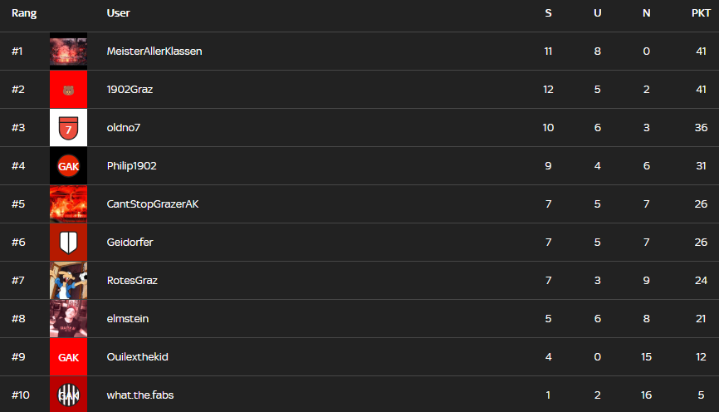Viewport: 719px width, 412px height.
Task: Click the oldno7 username
Action: point(125,128)
